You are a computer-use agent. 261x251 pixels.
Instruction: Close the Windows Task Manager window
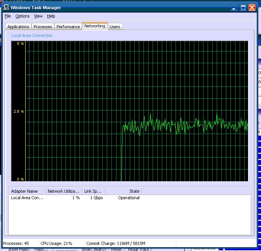(252, 8)
